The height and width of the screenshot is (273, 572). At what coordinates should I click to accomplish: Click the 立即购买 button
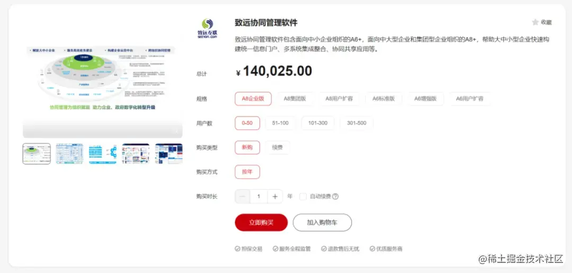pos(261,223)
